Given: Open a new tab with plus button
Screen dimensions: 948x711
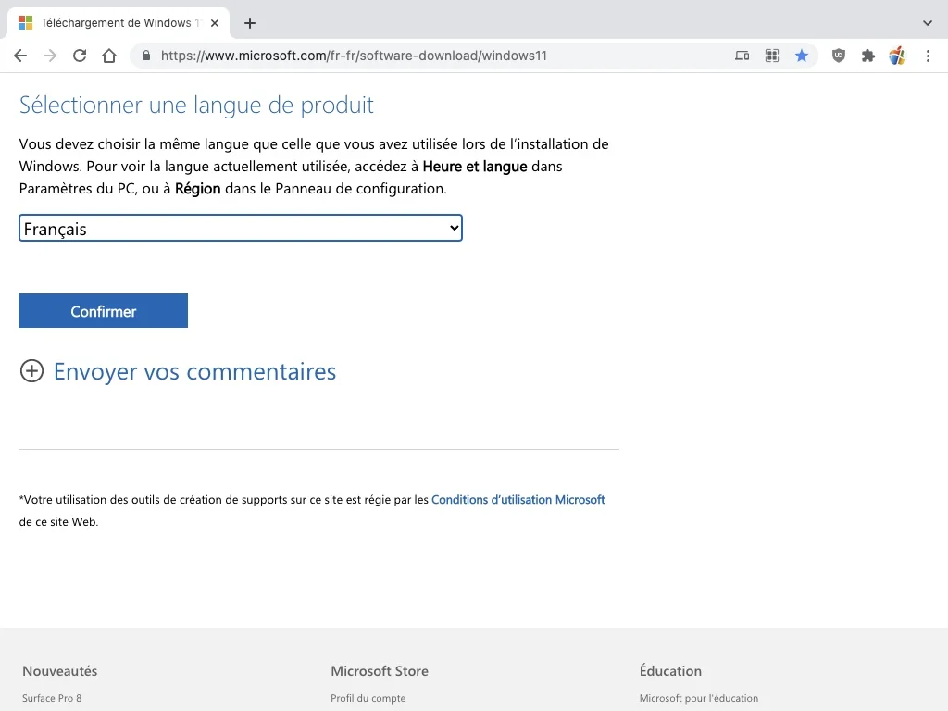Looking at the screenshot, I should pyautogui.click(x=250, y=23).
